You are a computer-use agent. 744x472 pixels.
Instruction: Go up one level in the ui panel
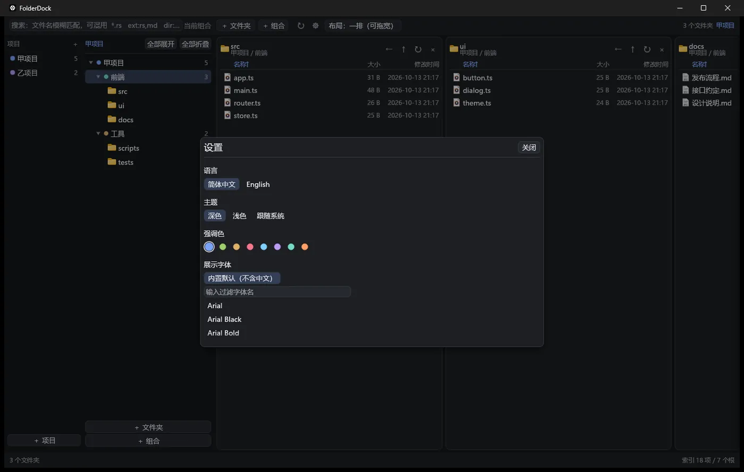[x=632, y=49]
